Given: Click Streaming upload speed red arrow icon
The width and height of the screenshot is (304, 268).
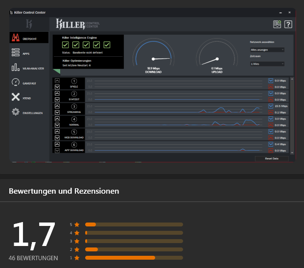Looking at the screenshot, I should tap(271, 112).
